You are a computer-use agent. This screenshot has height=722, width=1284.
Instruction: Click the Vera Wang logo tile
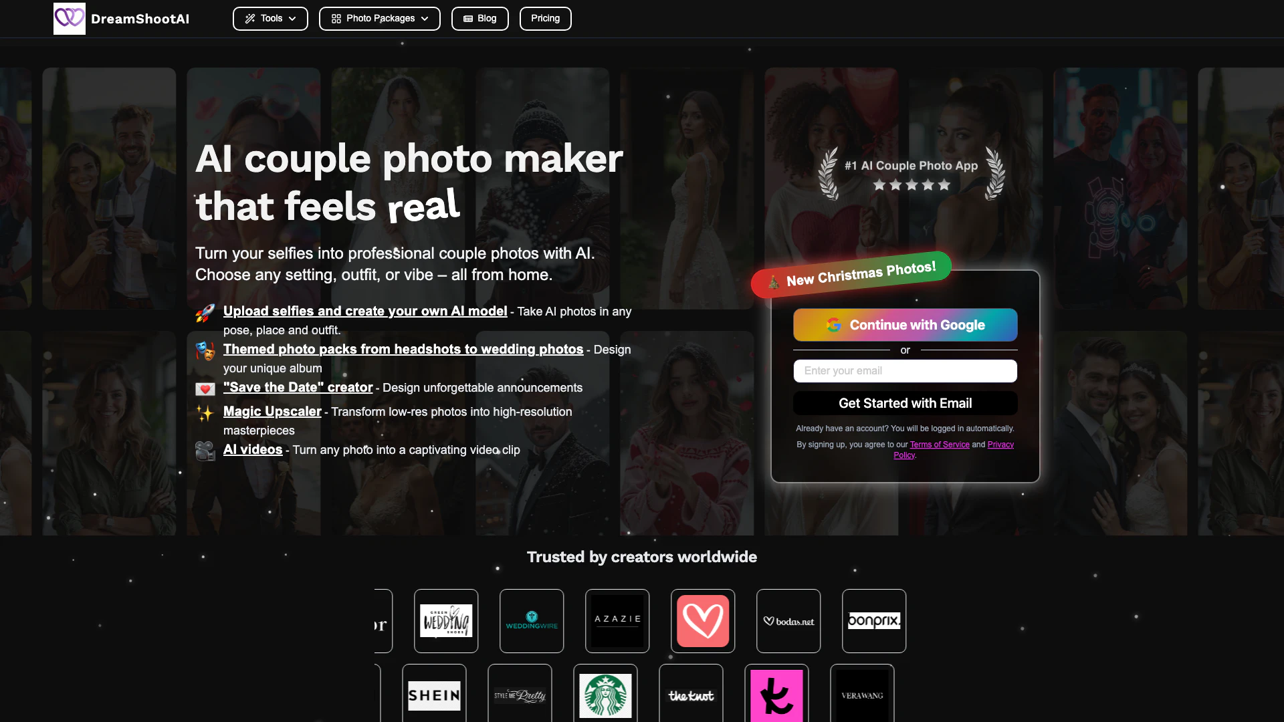pos(862,695)
